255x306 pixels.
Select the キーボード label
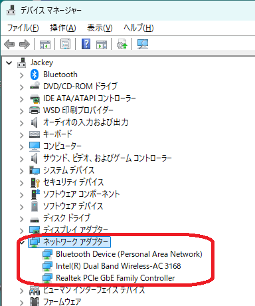coord(58,134)
